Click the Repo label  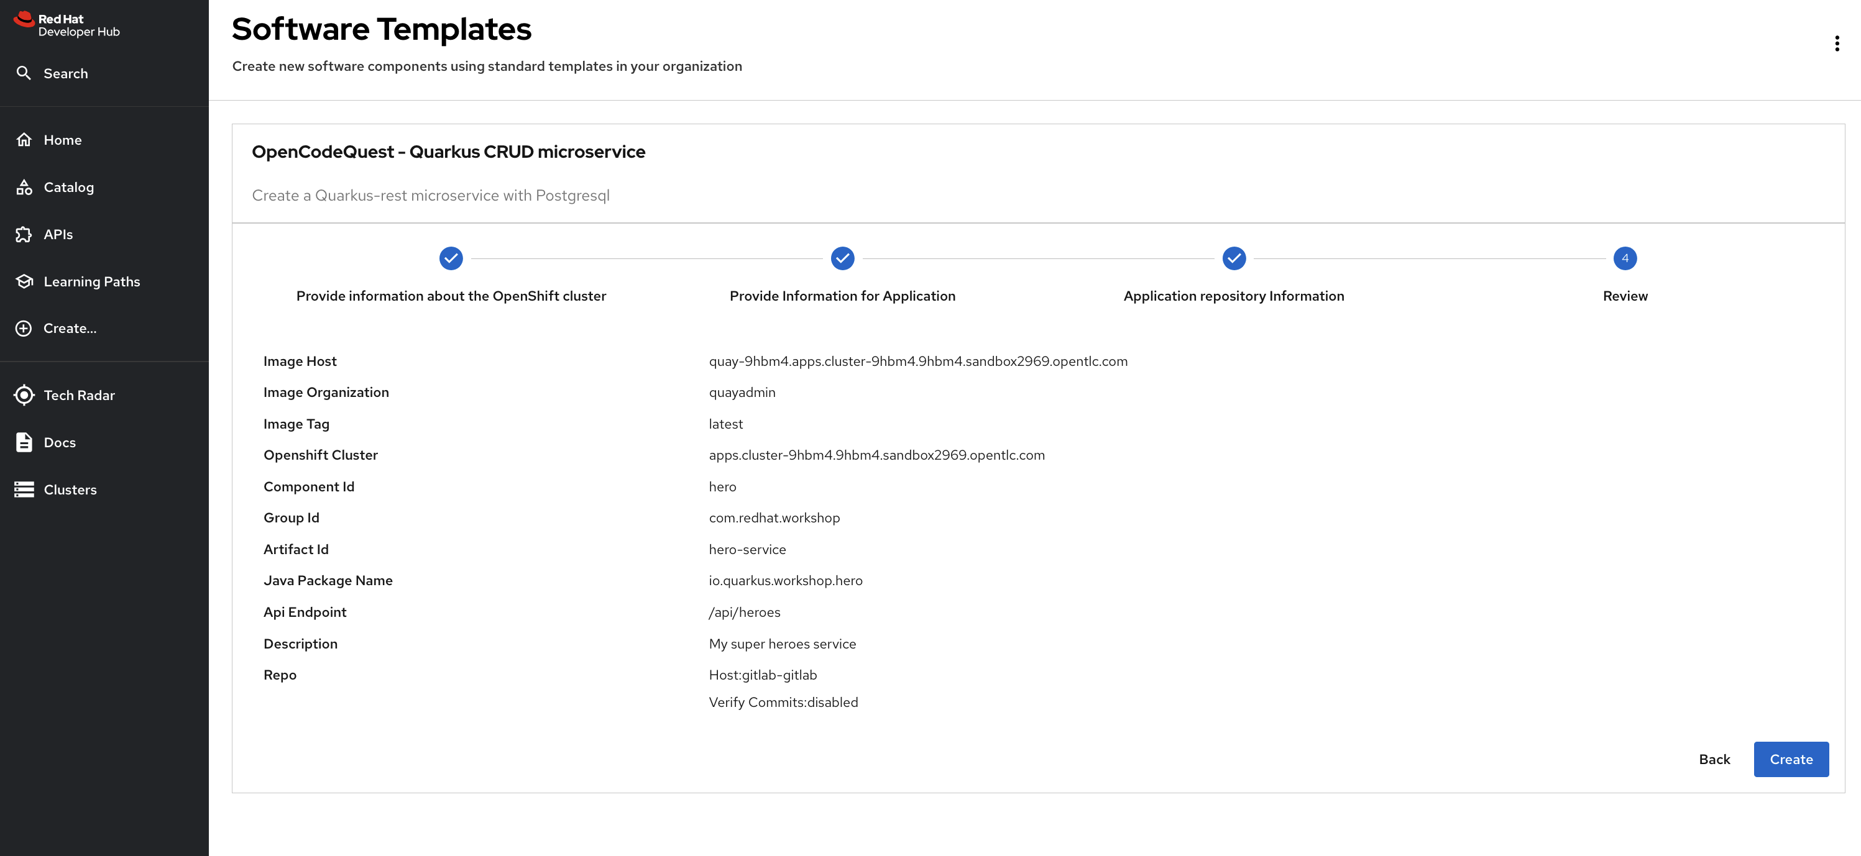pyautogui.click(x=280, y=675)
